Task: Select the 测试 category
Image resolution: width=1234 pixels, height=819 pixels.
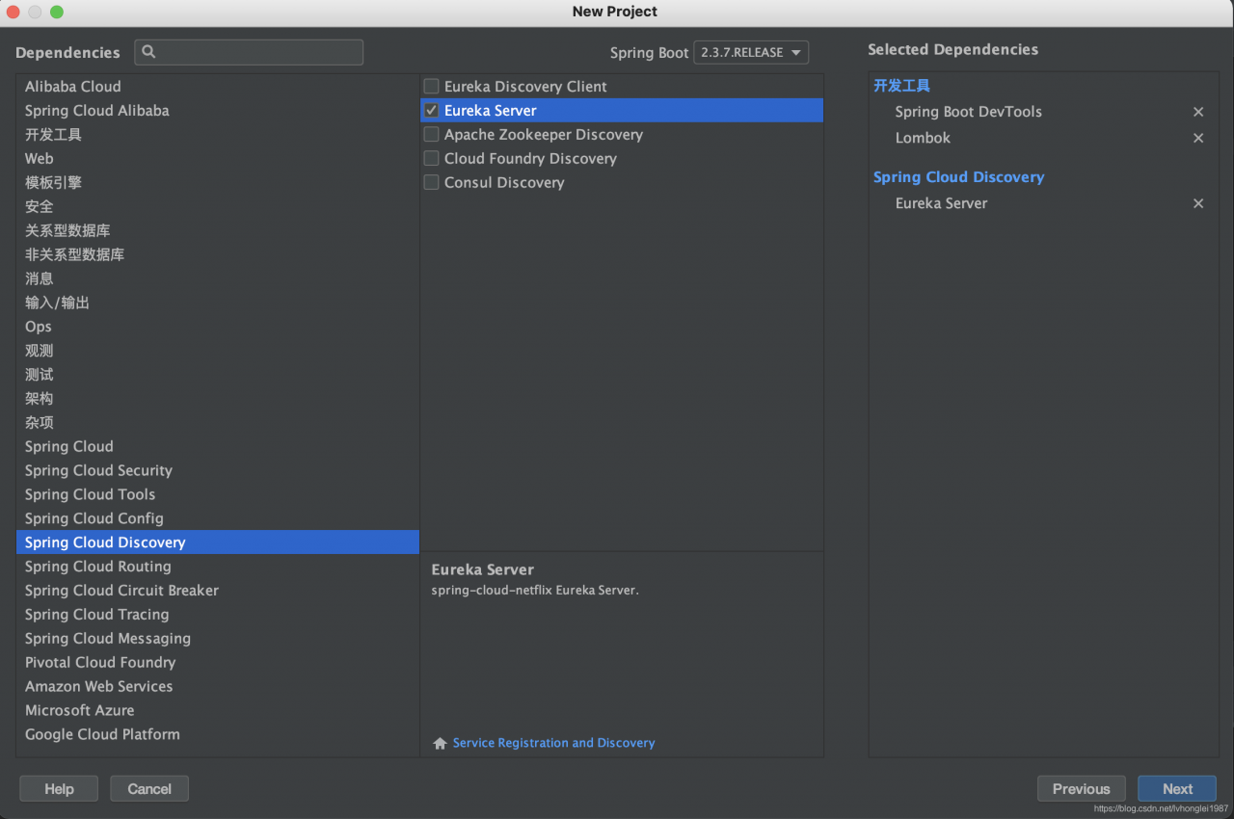Action: (218, 375)
